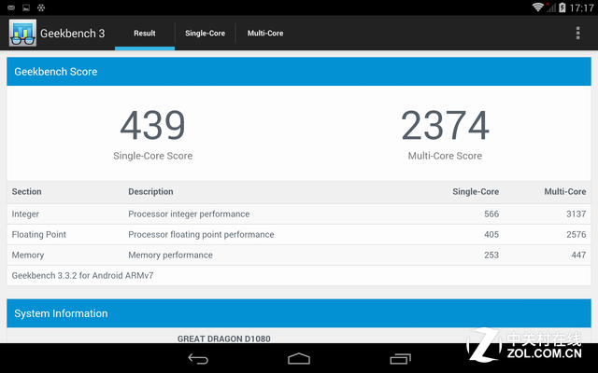Image resolution: width=598 pixels, height=373 pixels.
Task: Tap 'Processor floating point performance' description
Action: pos(201,234)
